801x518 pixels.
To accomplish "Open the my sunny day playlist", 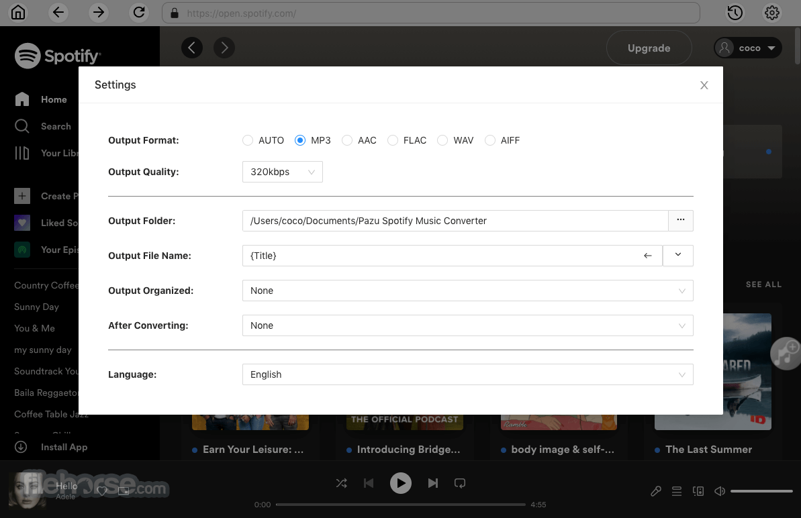I will pos(43,350).
